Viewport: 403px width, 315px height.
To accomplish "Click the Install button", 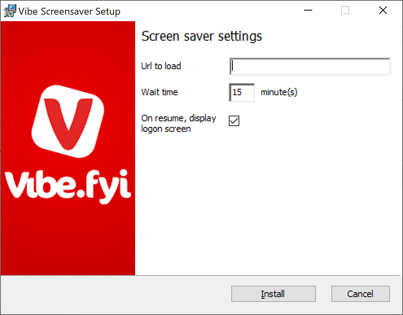I will point(273,294).
